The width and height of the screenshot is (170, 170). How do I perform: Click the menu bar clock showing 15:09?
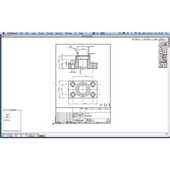[159, 33]
